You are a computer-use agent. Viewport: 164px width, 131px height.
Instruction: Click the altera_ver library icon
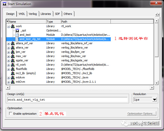click(13, 48)
